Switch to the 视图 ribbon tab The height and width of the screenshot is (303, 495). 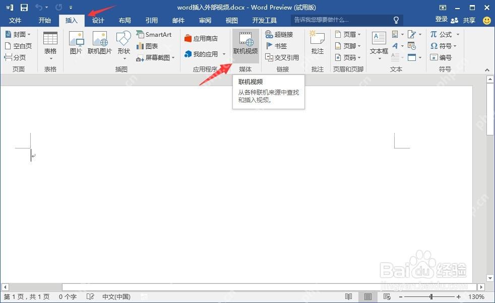pos(231,21)
